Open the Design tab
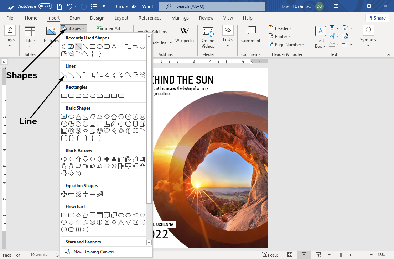The height and width of the screenshot is (259, 394). [x=97, y=18]
